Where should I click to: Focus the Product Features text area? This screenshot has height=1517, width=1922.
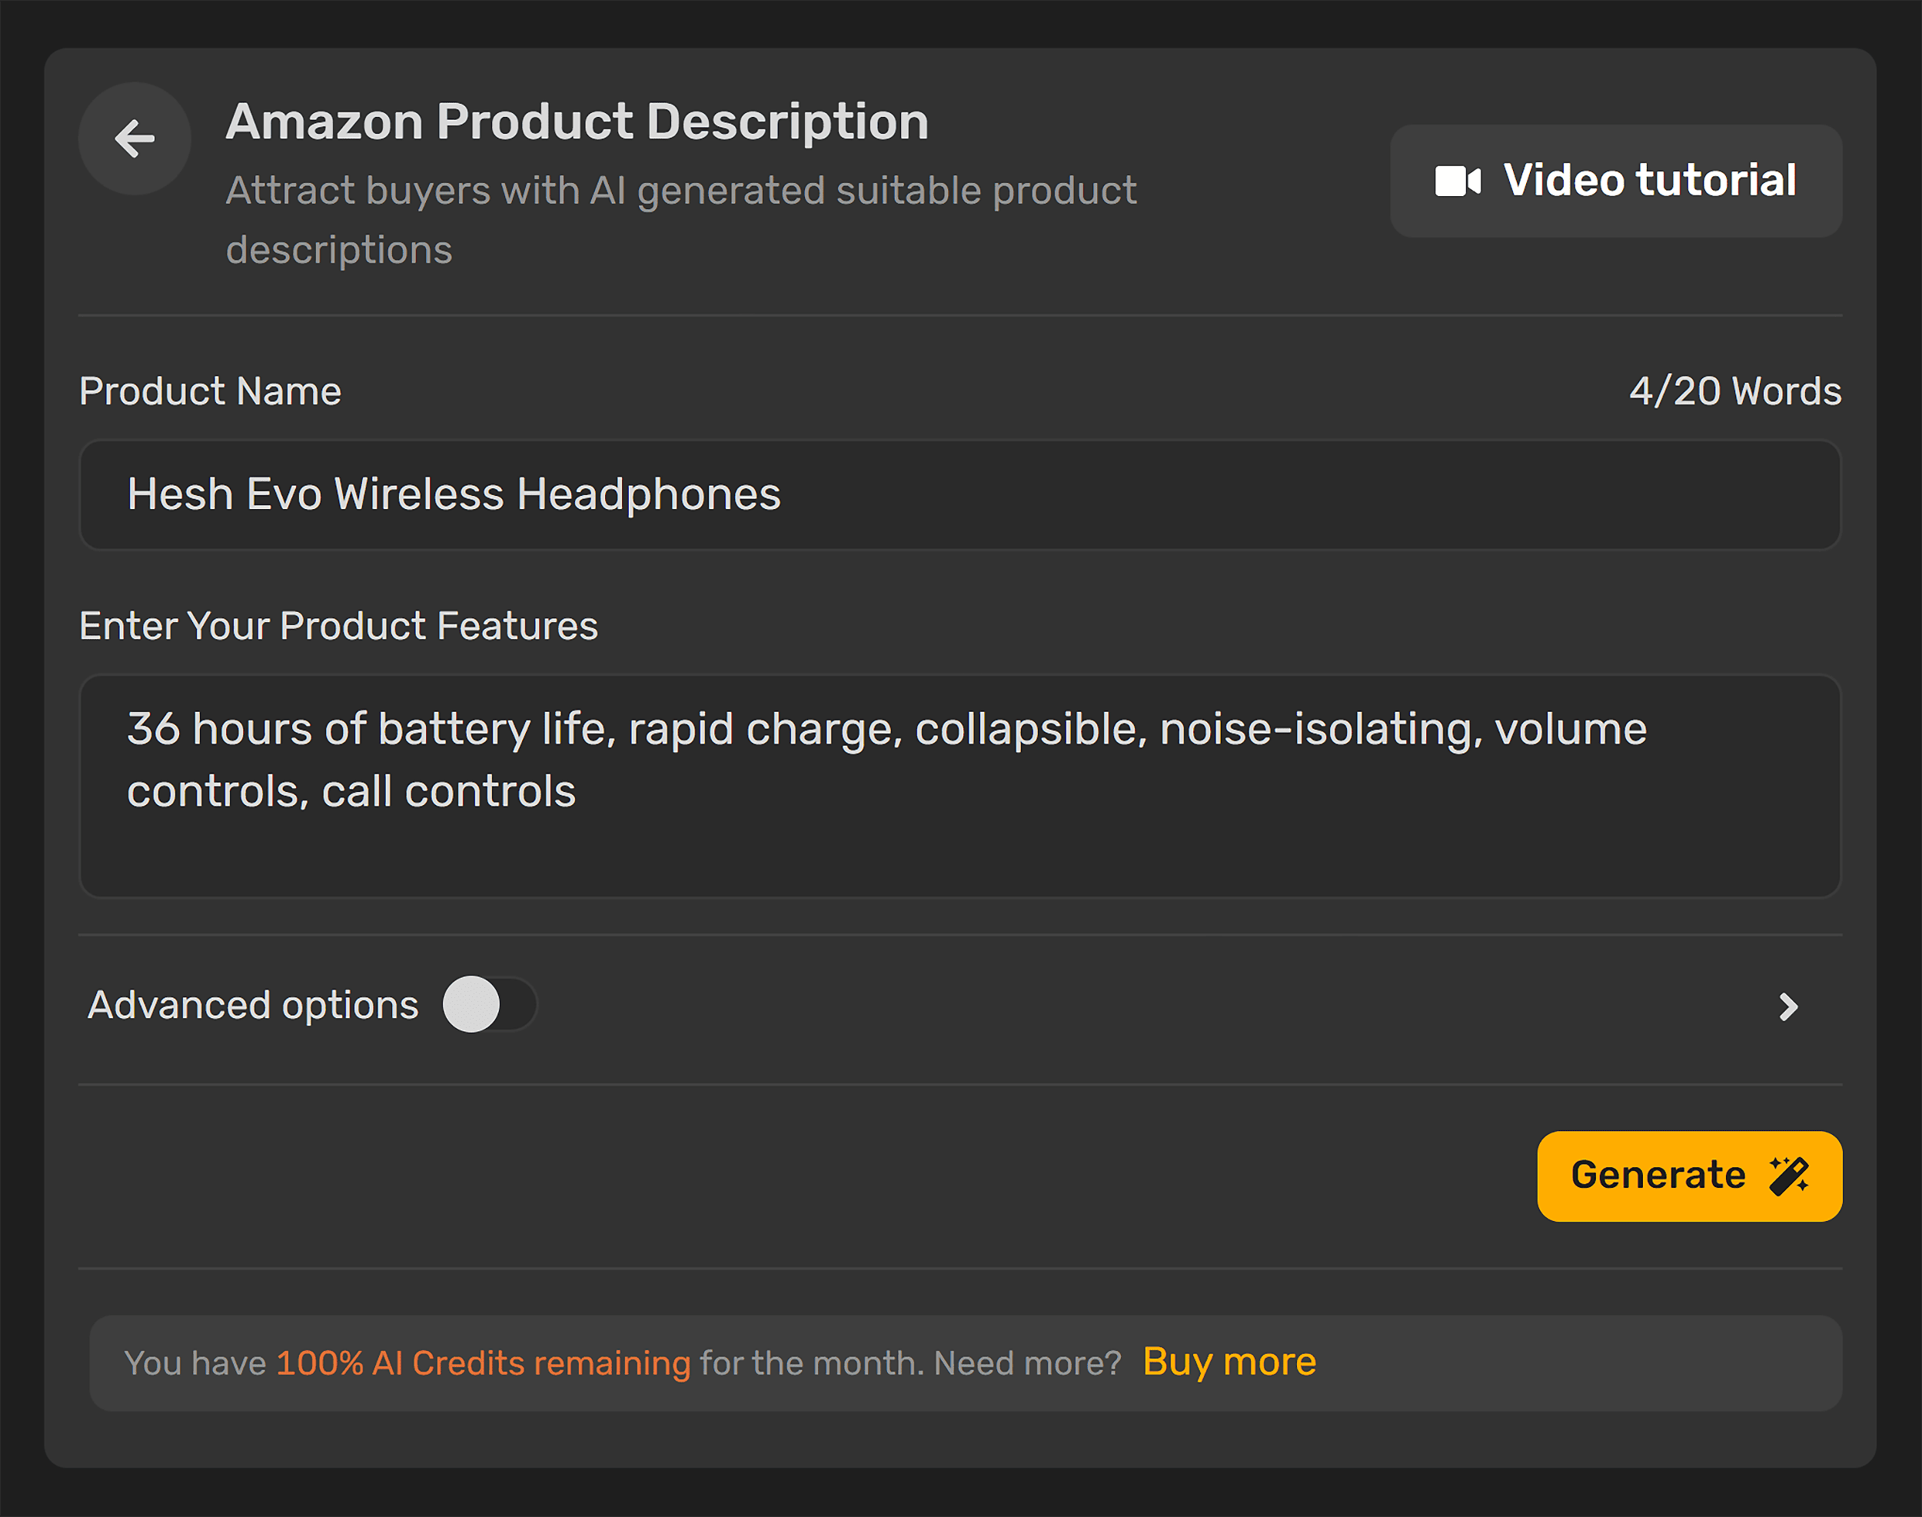click(960, 786)
